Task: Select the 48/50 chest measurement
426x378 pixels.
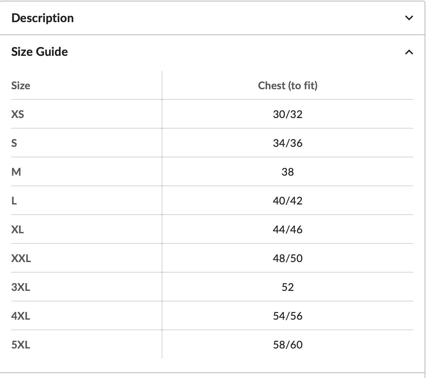Action: [x=288, y=258]
